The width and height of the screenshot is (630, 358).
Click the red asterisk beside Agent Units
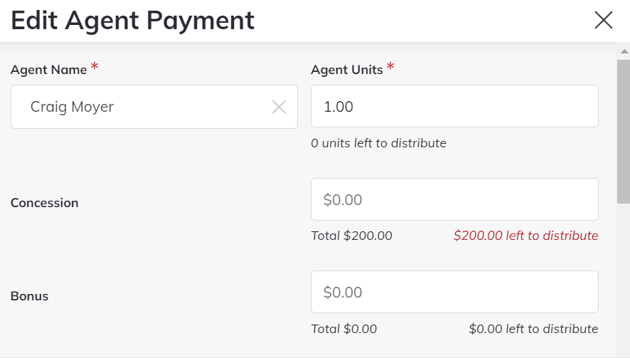pyautogui.click(x=390, y=68)
